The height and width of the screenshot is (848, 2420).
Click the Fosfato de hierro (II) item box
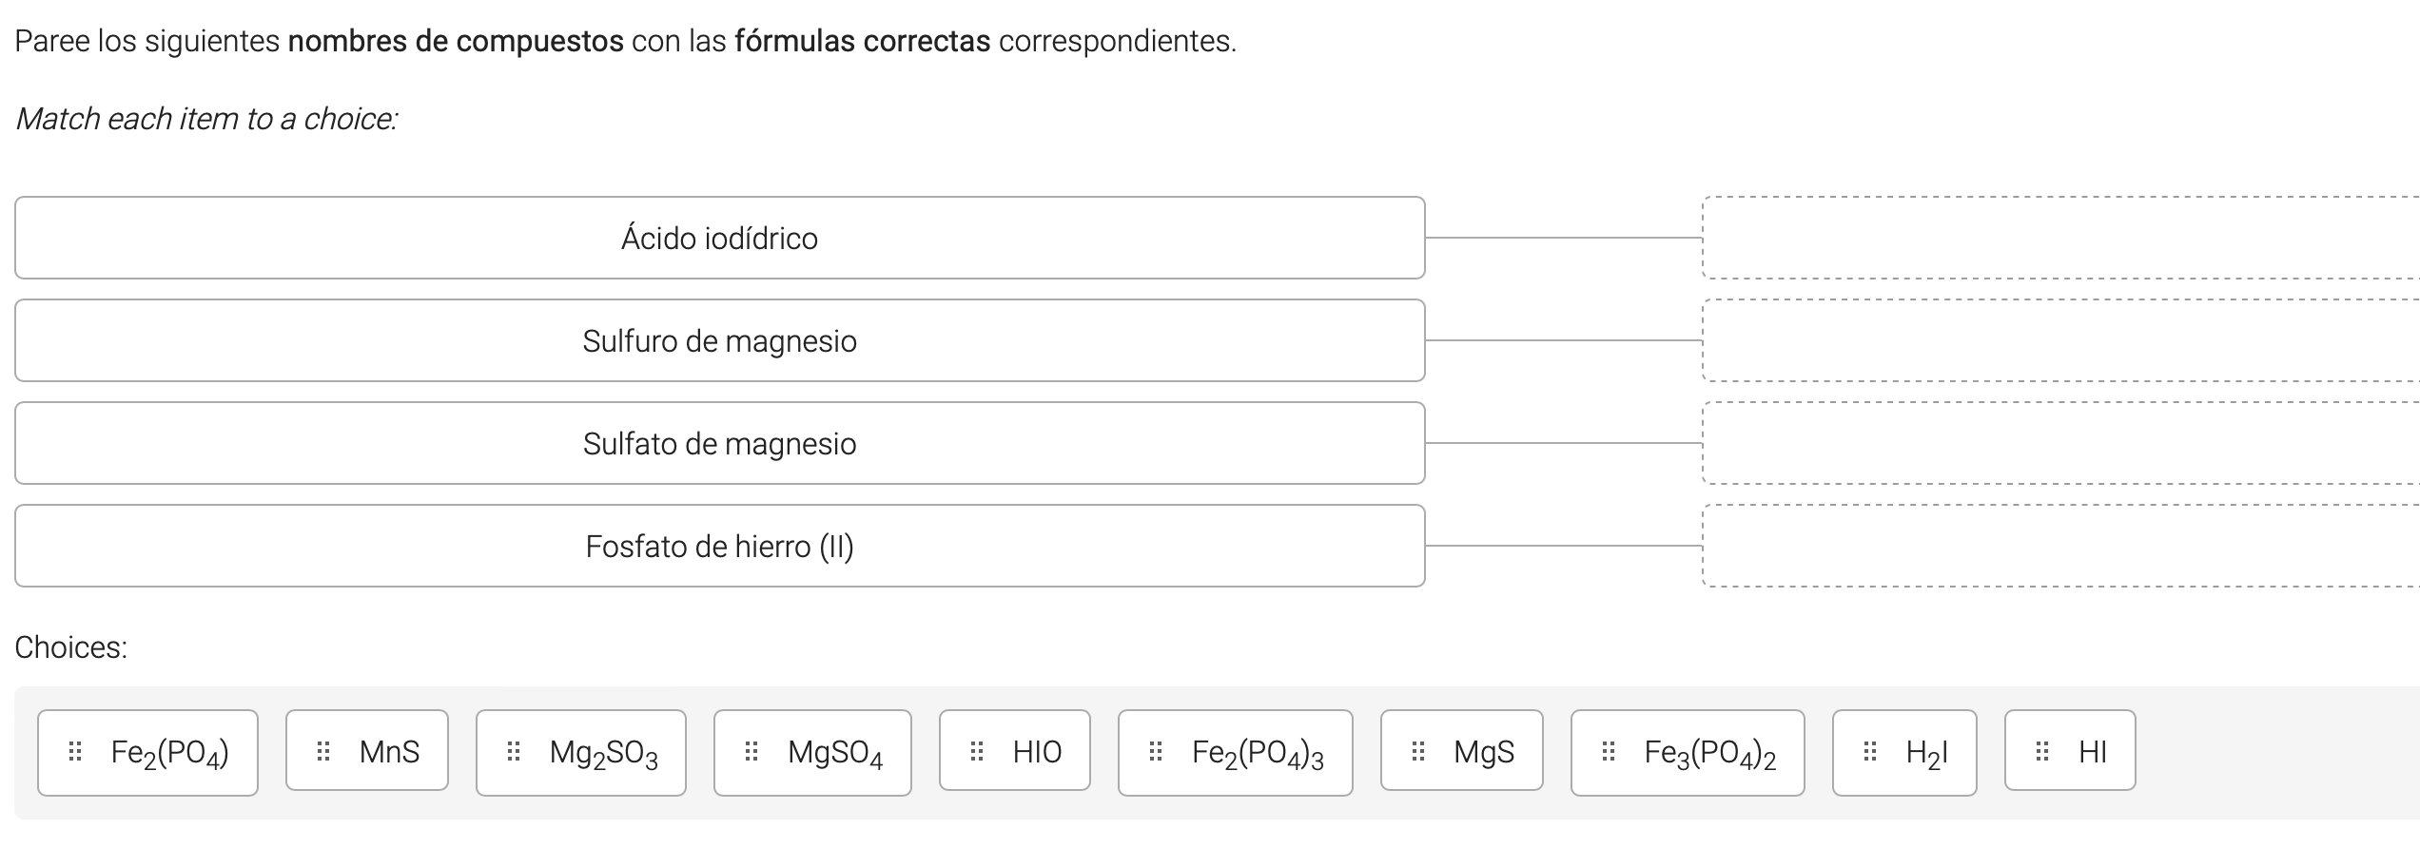[x=720, y=546]
